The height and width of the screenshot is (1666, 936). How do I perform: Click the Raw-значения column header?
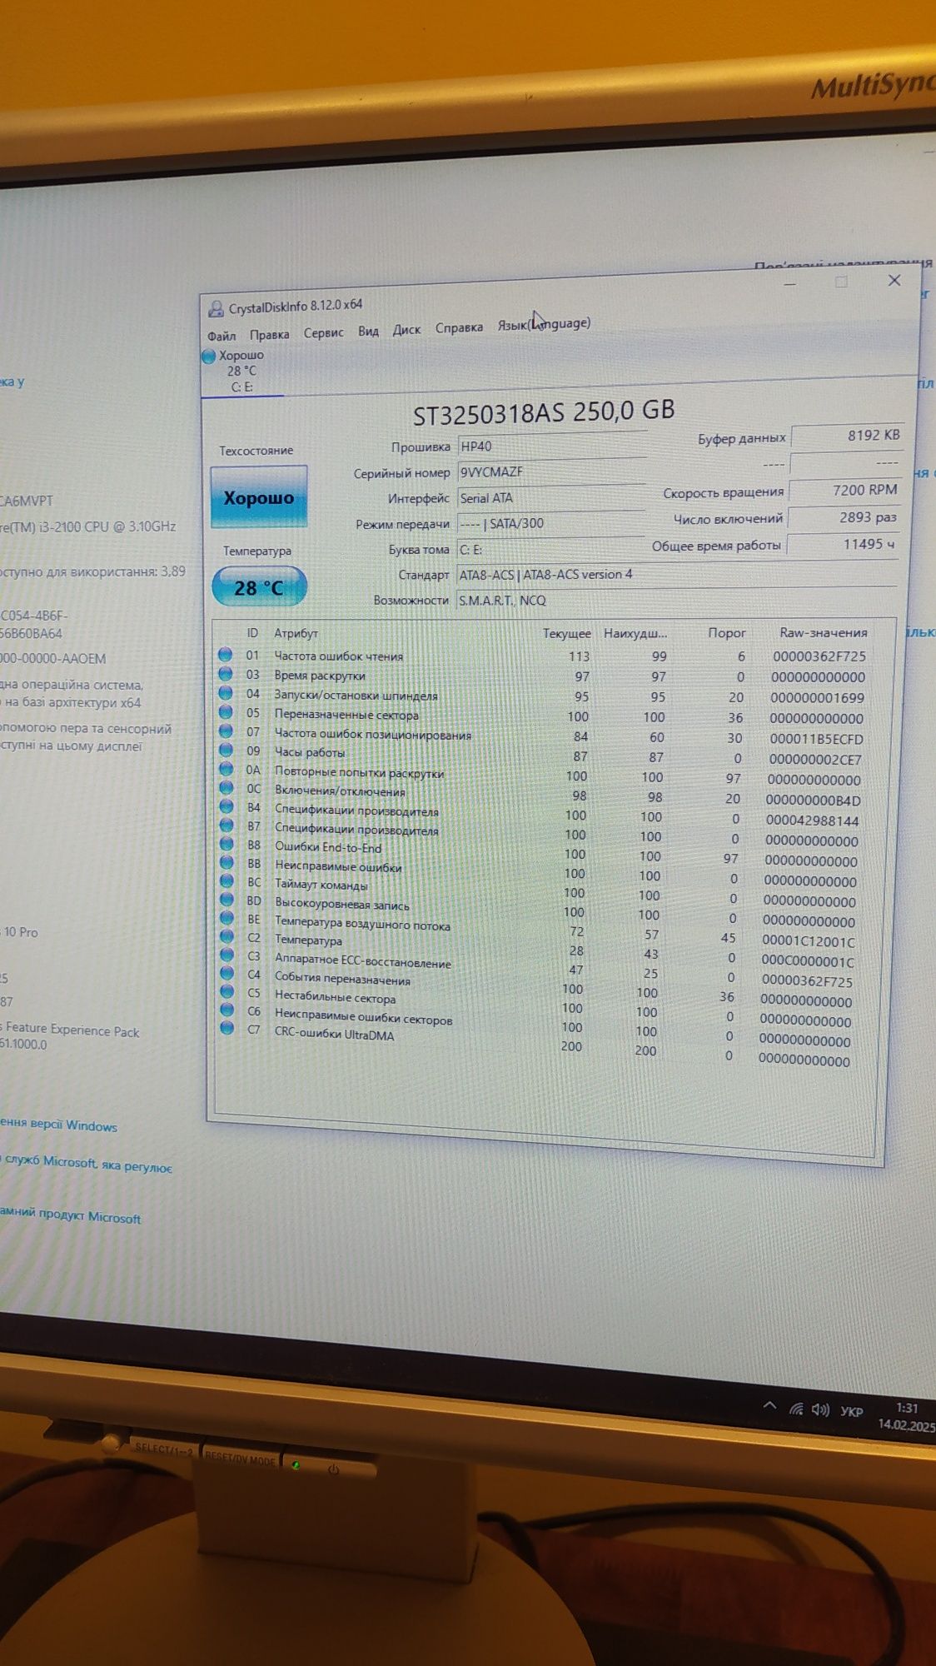(x=823, y=633)
